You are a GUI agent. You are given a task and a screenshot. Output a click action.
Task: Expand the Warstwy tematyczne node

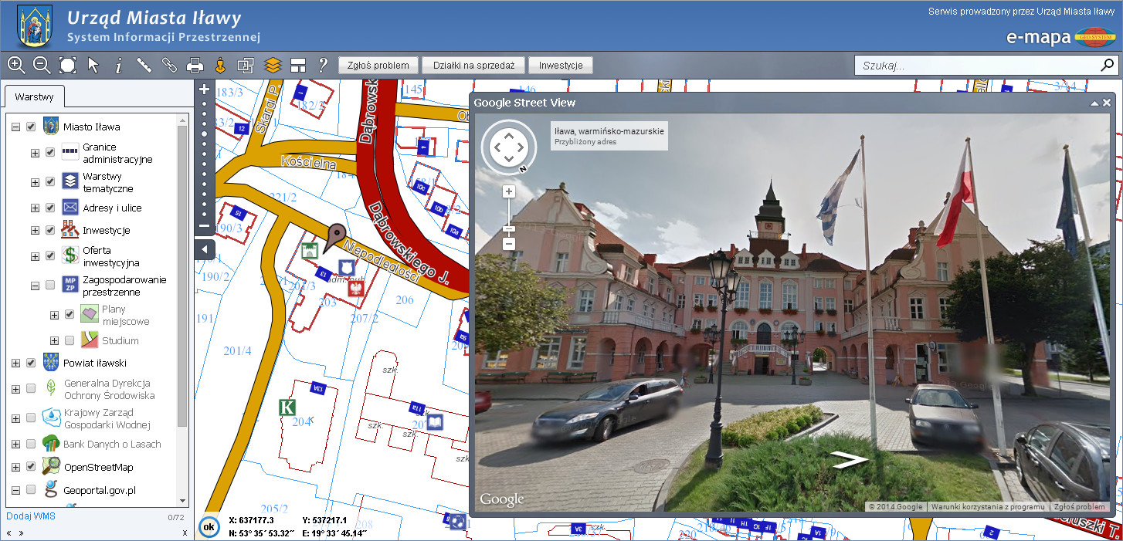pos(35,182)
